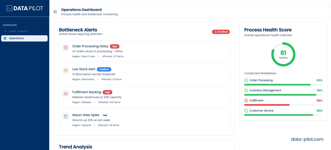Viewport: 331px width, 150px height.
Task: Click the Data Pilot logo
Action: (x=25, y=8)
